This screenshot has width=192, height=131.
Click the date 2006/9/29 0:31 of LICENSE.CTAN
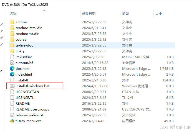point(94,92)
